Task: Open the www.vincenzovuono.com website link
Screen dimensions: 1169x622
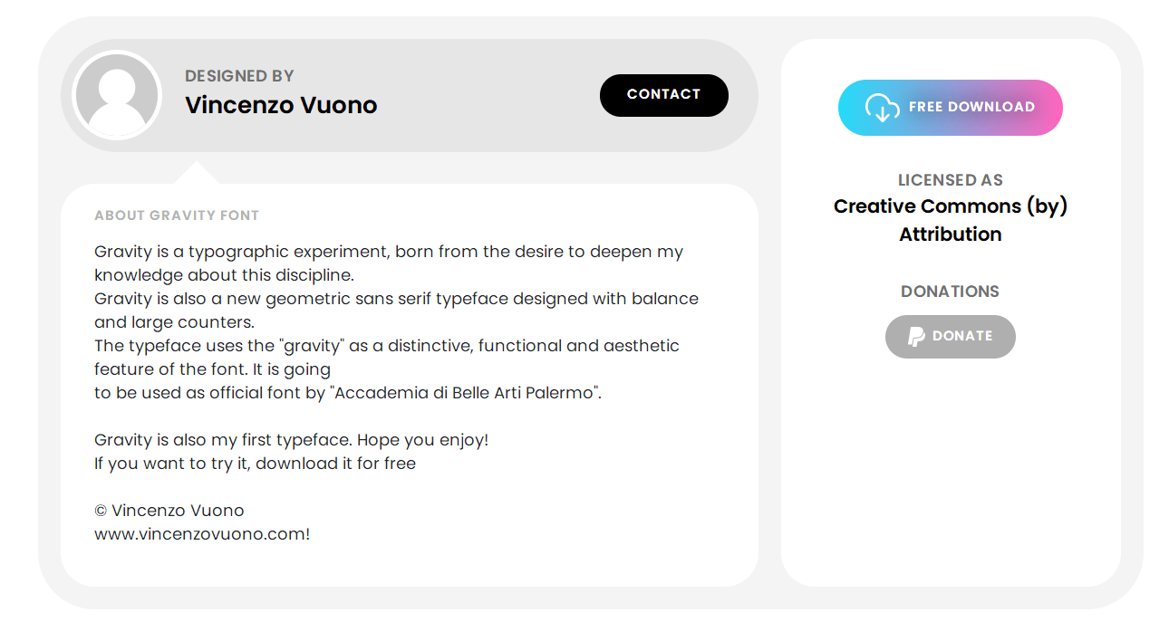Action: [x=202, y=534]
